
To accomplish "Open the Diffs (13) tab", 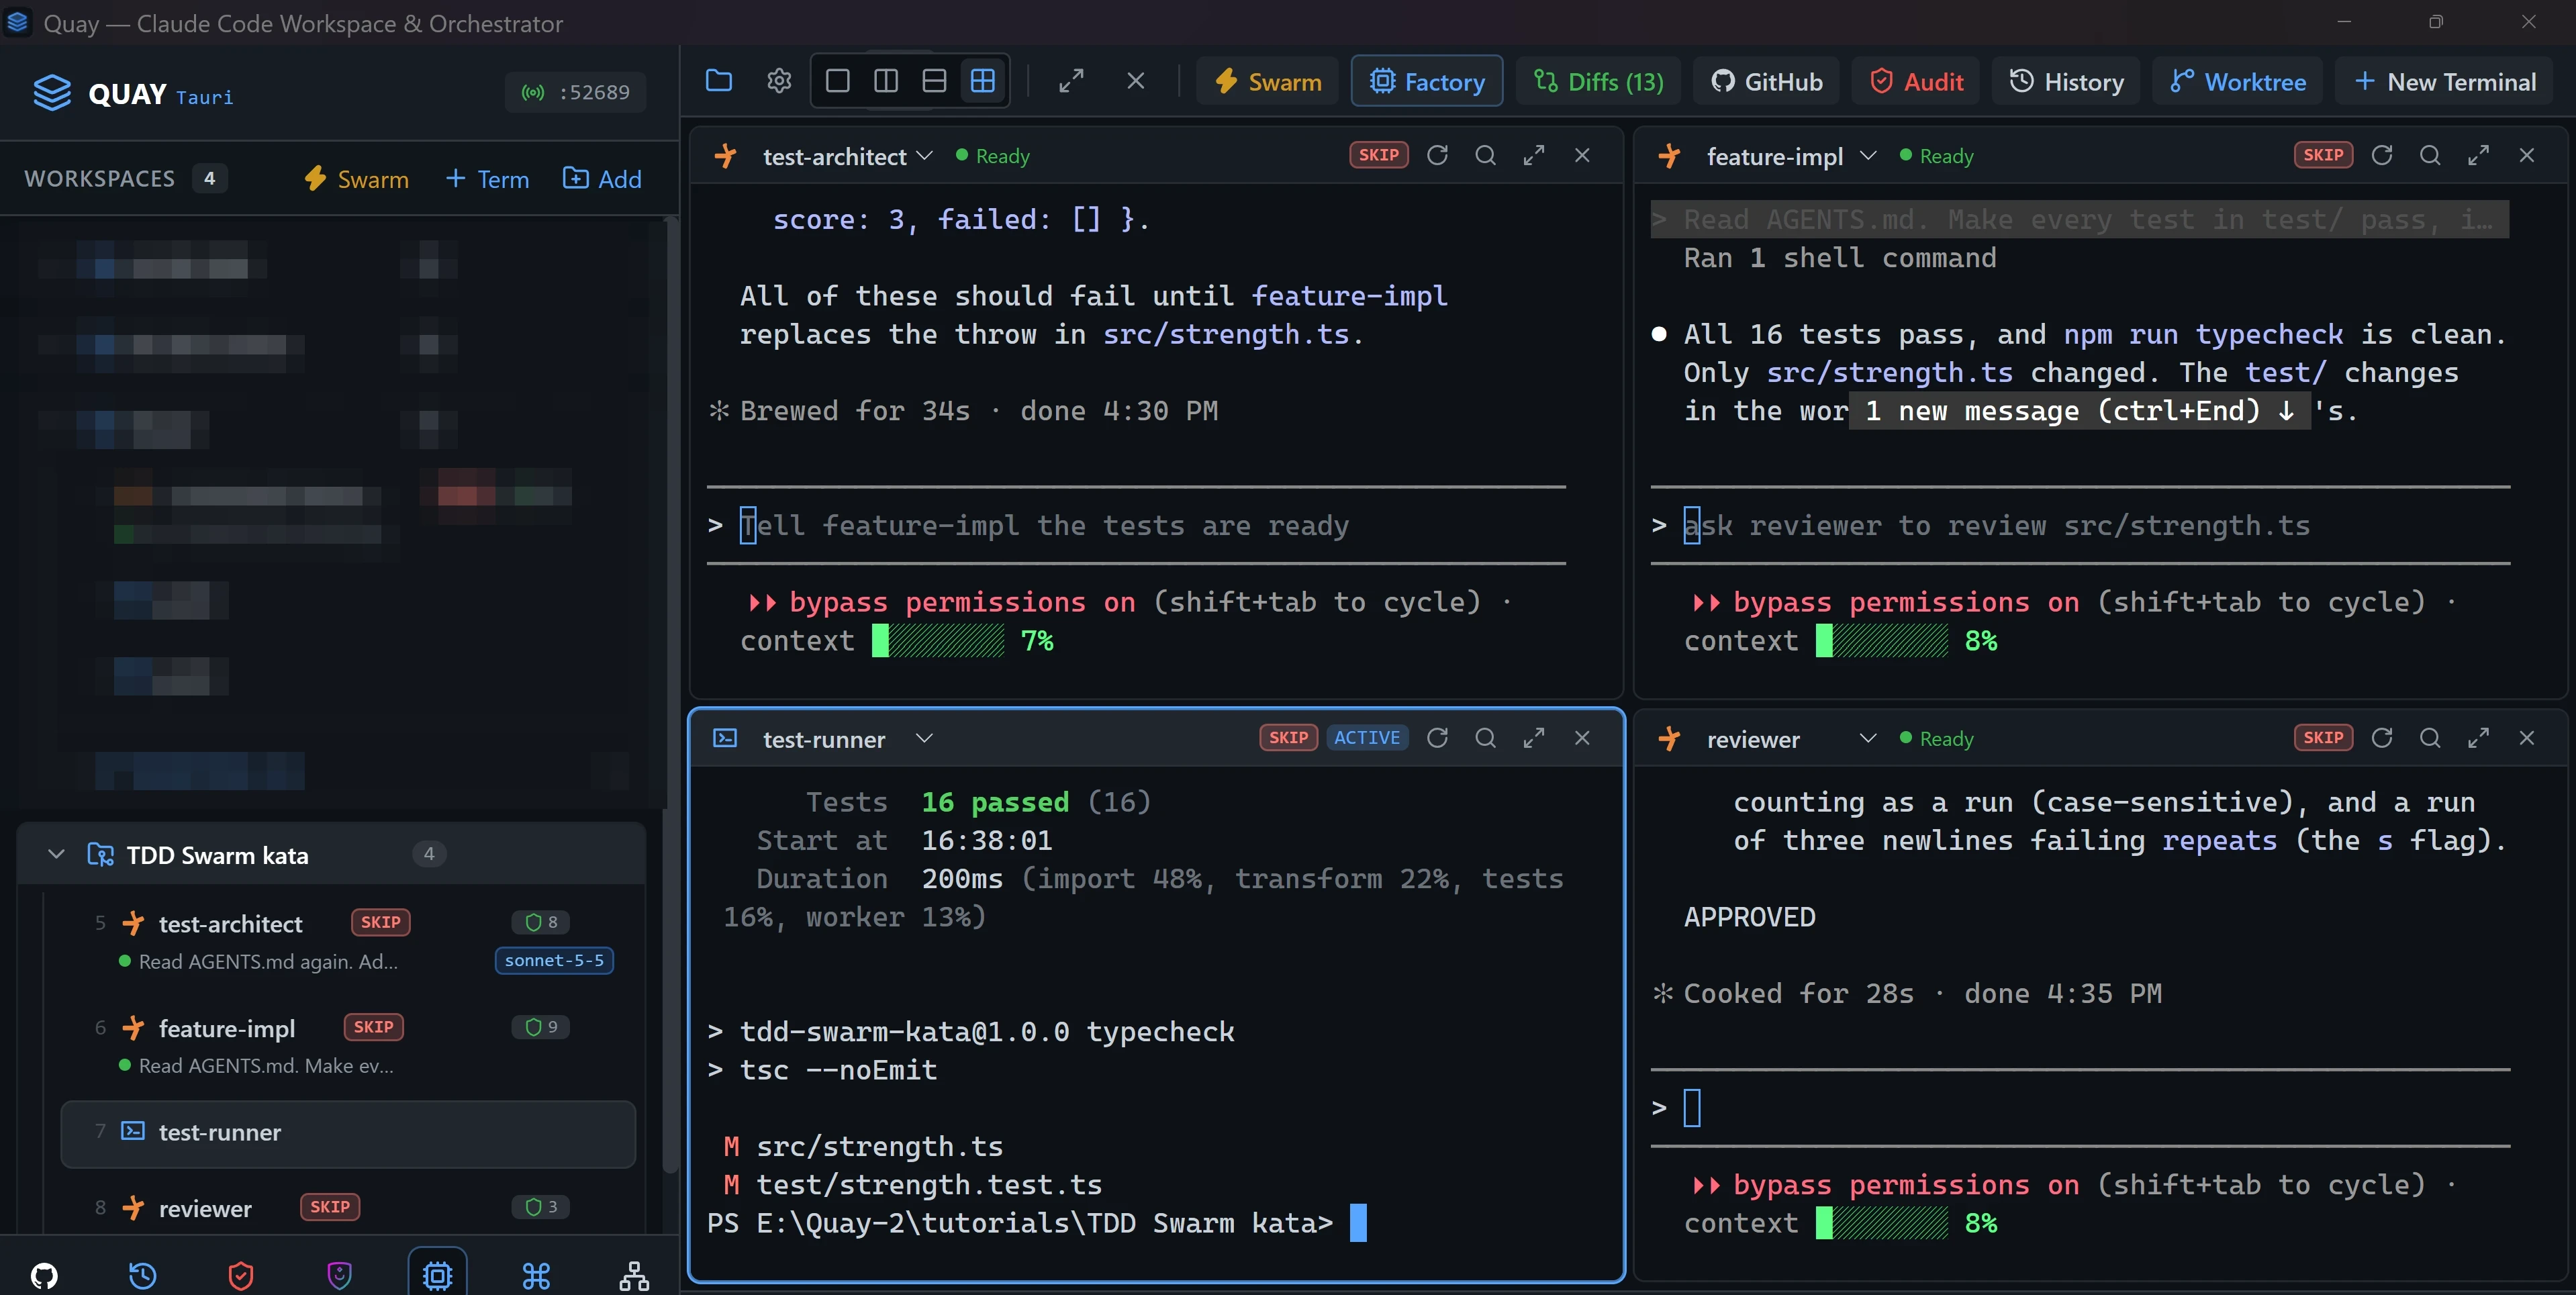I will [x=1598, y=81].
